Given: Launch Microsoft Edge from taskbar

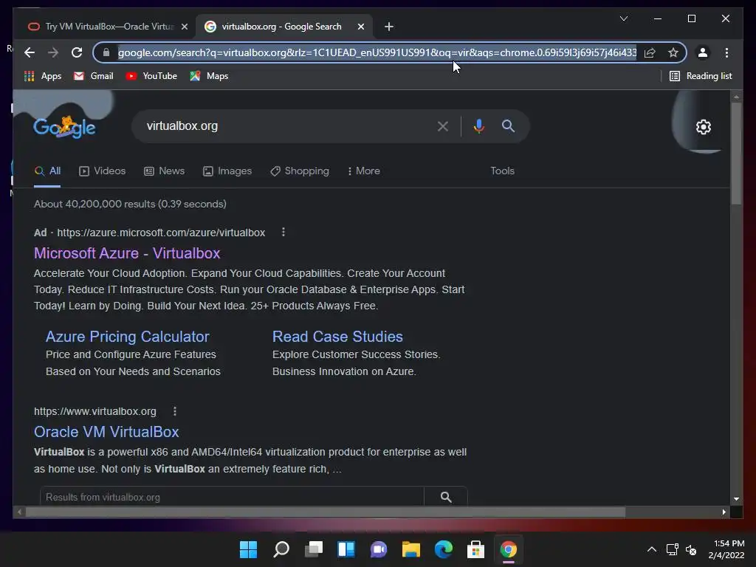Looking at the screenshot, I should coord(444,549).
